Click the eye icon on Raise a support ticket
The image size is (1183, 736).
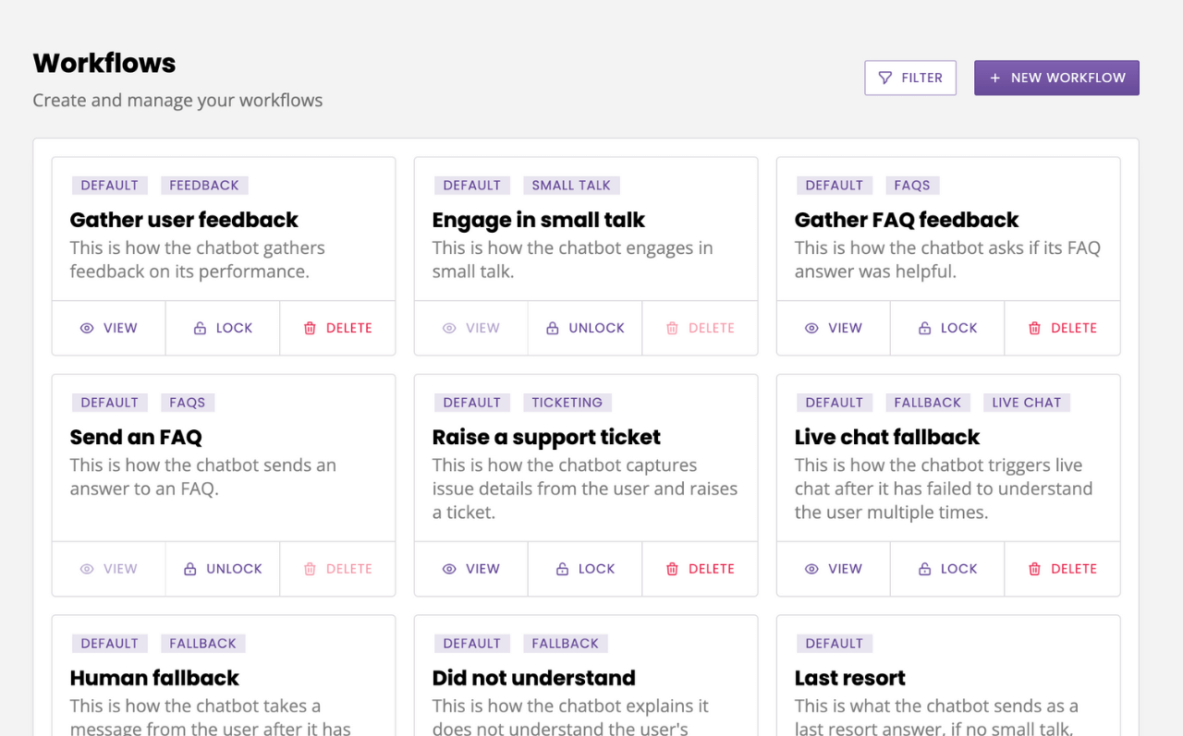(x=448, y=569)
